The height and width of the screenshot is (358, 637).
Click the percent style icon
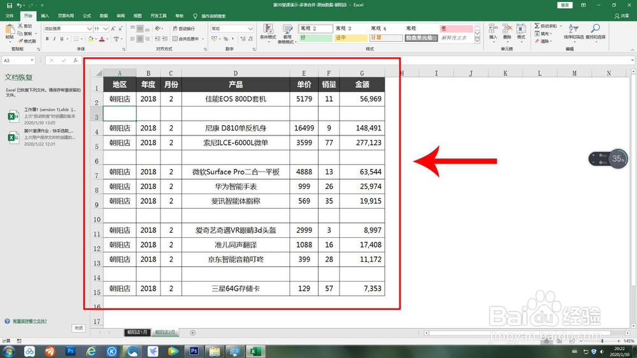tap(225, 39)
